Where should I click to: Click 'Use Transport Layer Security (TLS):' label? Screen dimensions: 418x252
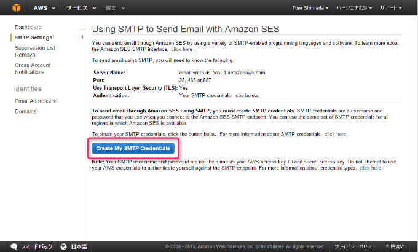tap(135, 88)
